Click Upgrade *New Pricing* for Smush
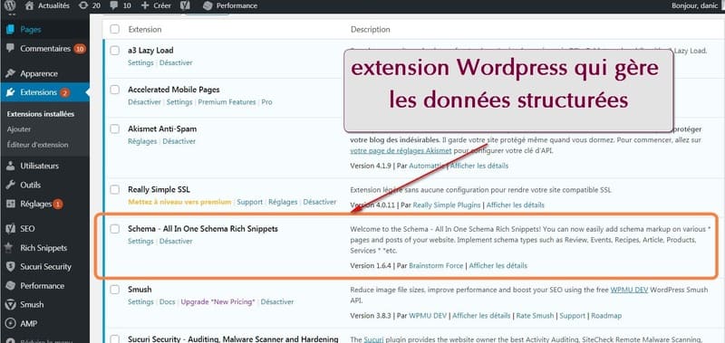The width and height of the screenshot is (725, 343). pyautogui.click(x=217, y=301)
